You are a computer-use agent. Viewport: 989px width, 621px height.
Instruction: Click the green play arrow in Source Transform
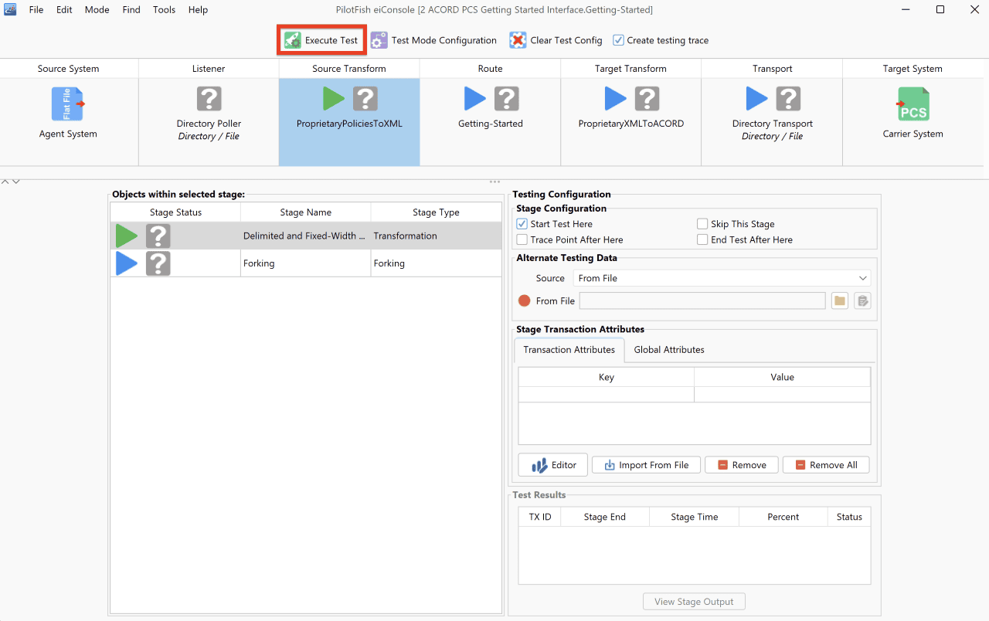[334, 99]
